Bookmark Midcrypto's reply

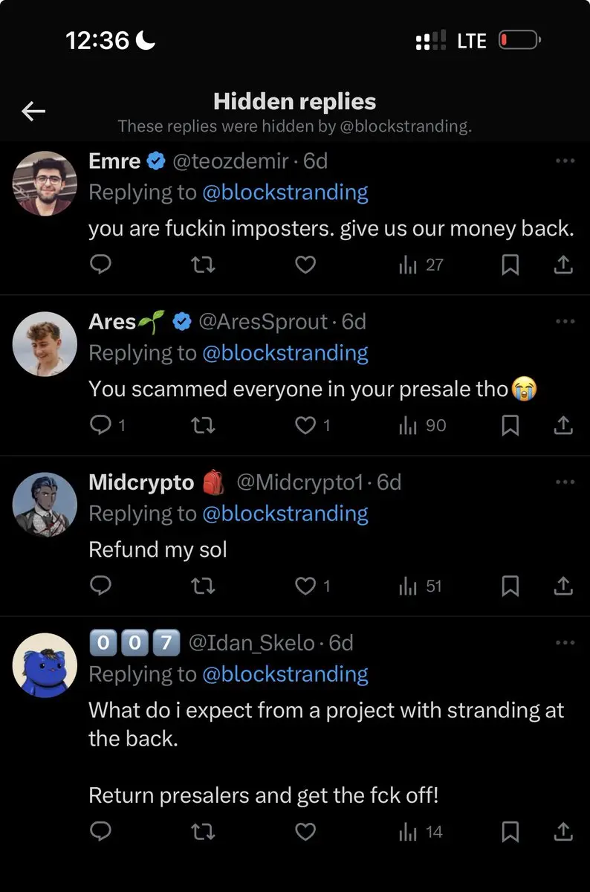[x=510, y=586]
